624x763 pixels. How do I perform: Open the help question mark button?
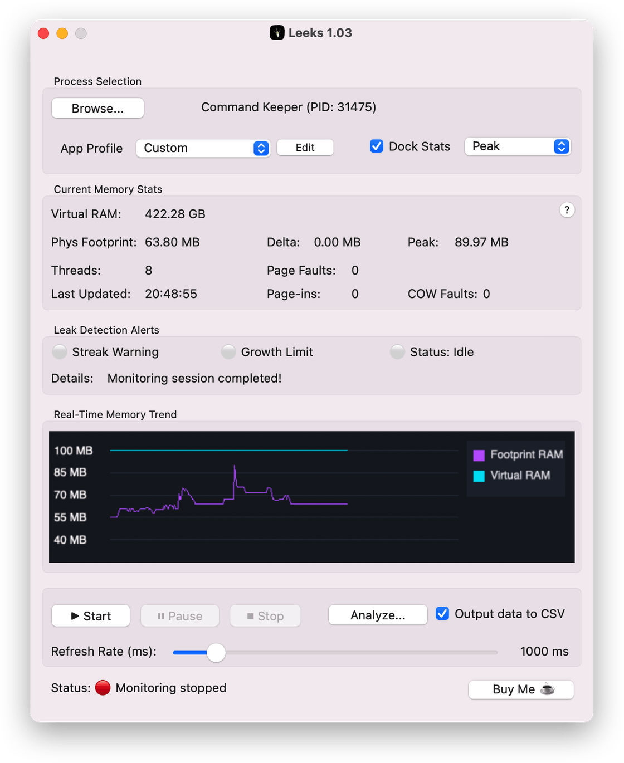tap(567, 210)
